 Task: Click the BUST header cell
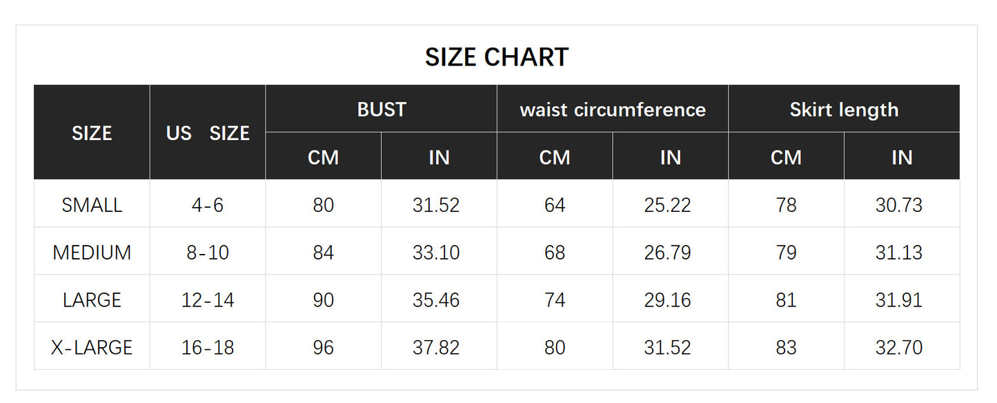coord(382,110)
